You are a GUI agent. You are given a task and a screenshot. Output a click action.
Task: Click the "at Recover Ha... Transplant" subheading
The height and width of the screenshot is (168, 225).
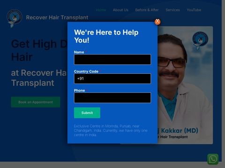tap(39, 78)
